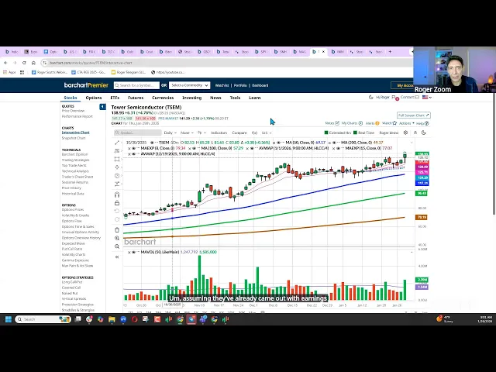This screenshot has height=372, width=496.
Task: Expand the volume pane chevron
Action: click(412, 252)
